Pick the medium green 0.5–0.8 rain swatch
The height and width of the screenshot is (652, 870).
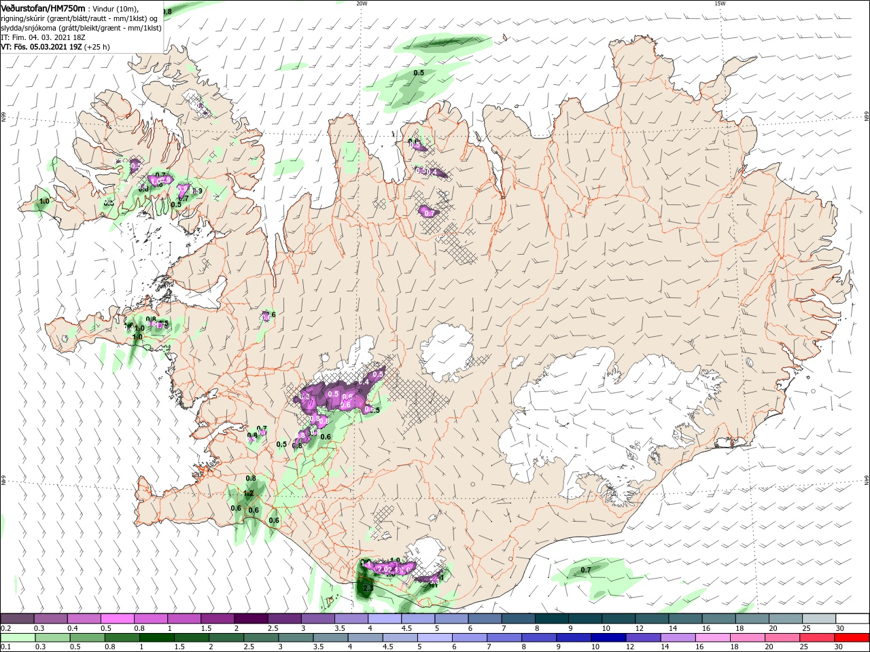pos(87,638)
